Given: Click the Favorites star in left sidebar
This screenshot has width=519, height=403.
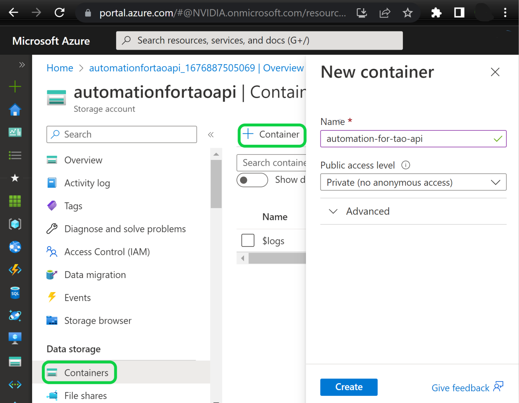Looking at the screenshot, I should pos(15,178).
